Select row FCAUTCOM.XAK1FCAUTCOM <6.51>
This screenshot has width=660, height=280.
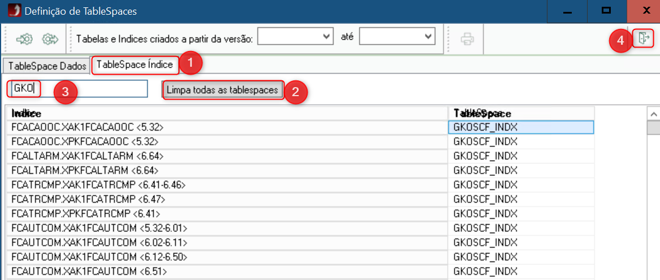[227, 270]
